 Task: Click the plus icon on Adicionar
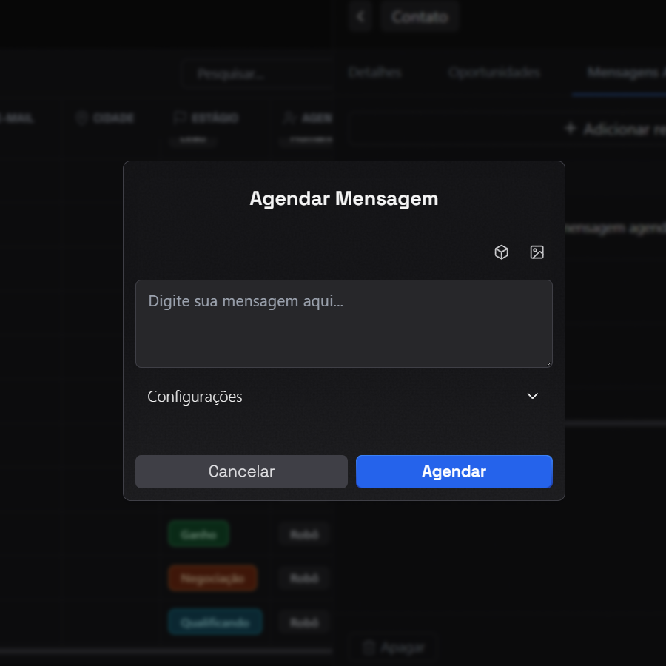coord(571,128)
